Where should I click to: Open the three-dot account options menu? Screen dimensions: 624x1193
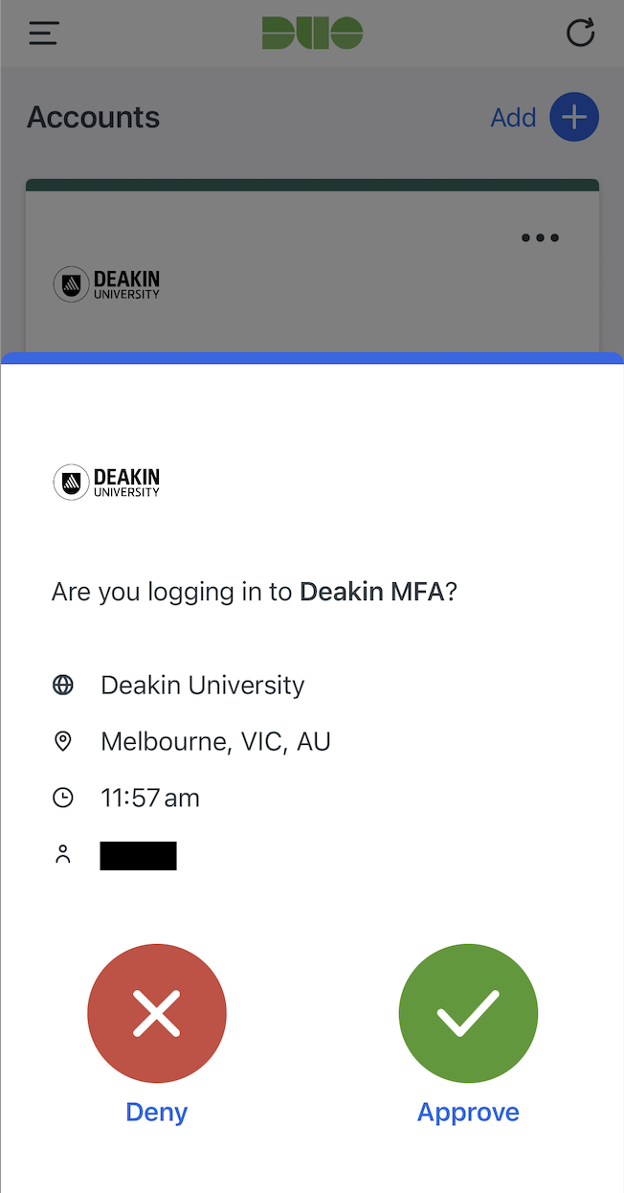click(x=540, y=237)
